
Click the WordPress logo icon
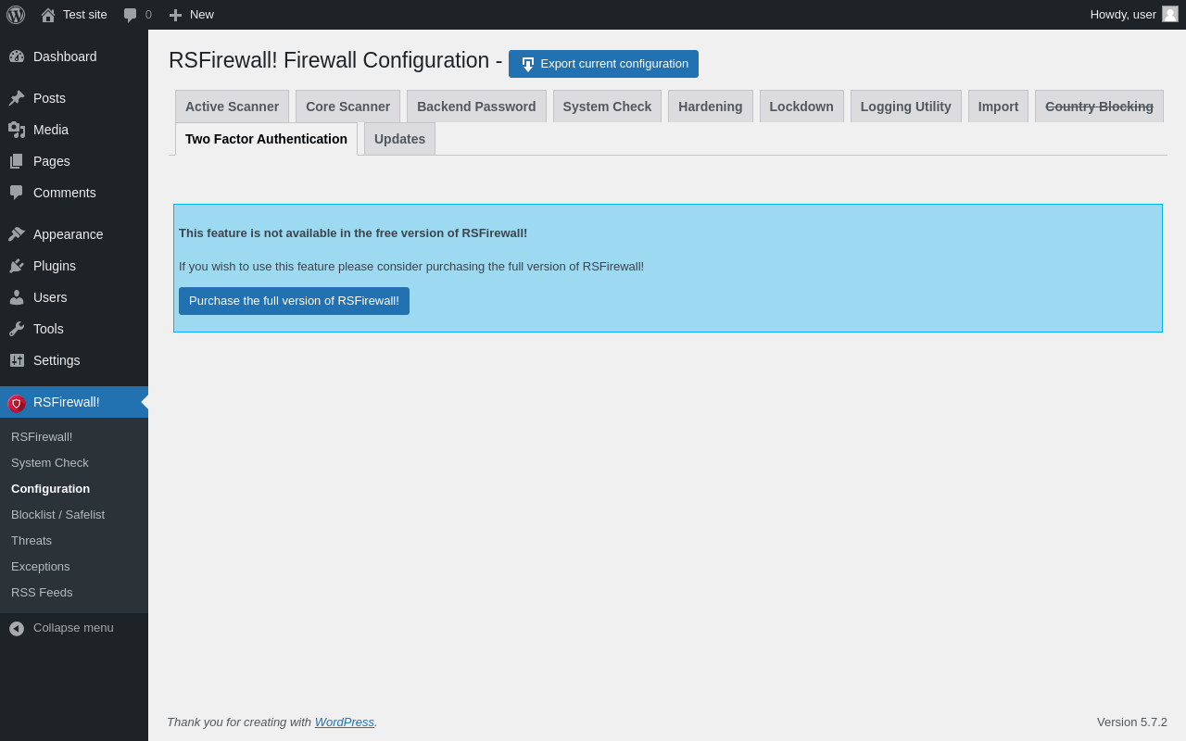click(x=16, y=15)
